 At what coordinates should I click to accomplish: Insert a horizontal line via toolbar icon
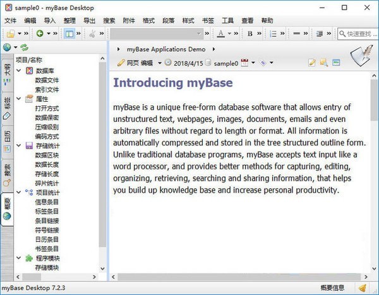pyautogui.click(x=296, y=33)
